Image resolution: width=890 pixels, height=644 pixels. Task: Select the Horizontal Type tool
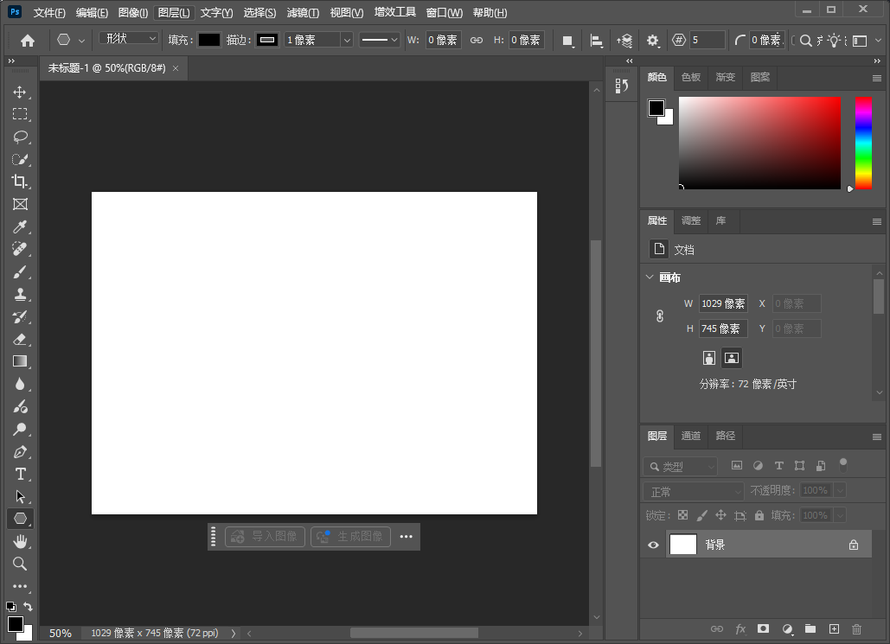(x=20, y=474)
